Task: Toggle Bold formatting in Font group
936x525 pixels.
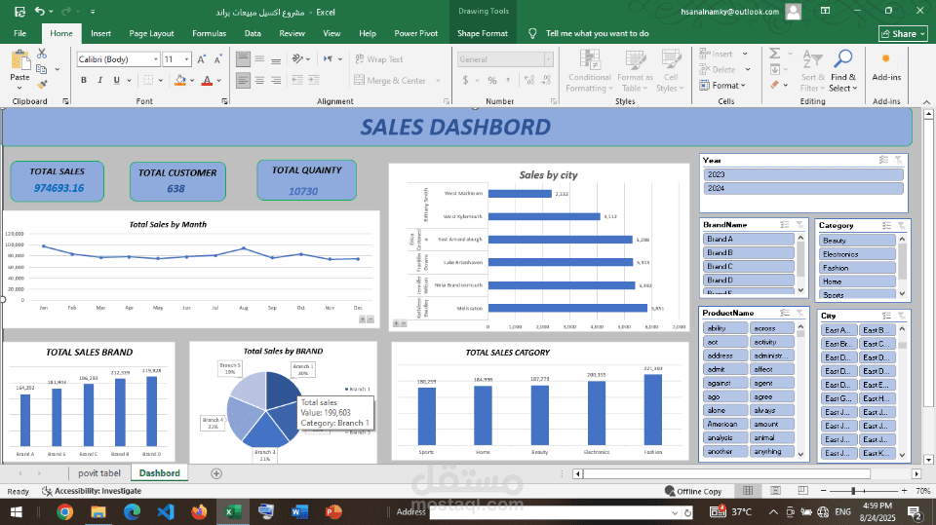Action: point(84,80)
